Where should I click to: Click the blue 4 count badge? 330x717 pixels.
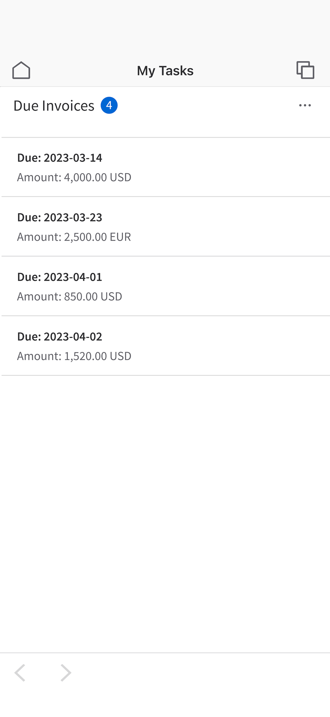pyautogui.click(x=109, y=105)
